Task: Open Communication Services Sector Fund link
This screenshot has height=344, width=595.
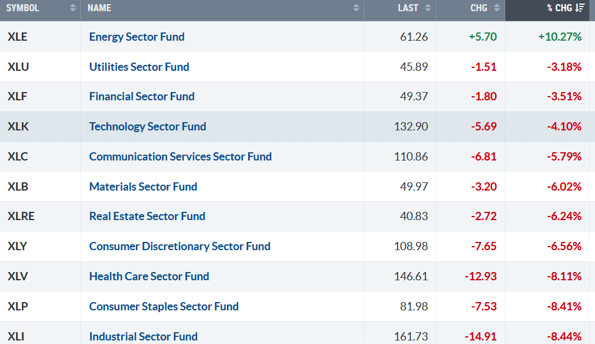Action: [x=180, y=156]
